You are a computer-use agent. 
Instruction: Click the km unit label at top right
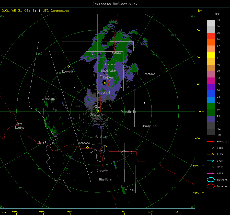pyautogui.click(x=200, y=11)
